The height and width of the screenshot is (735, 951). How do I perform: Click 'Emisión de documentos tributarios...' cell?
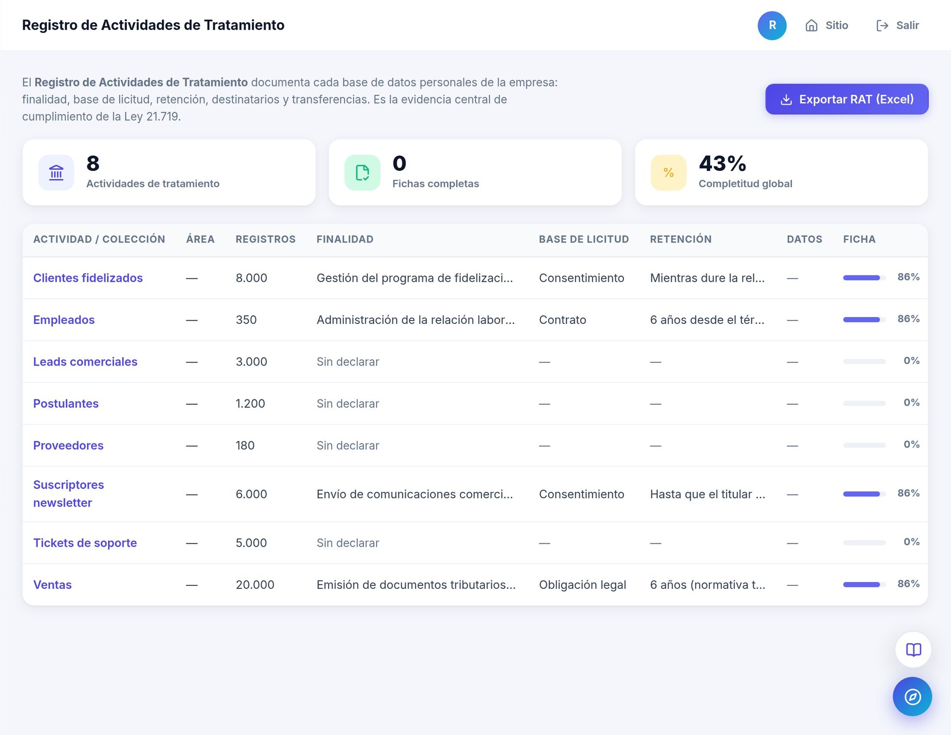[416, 585]
